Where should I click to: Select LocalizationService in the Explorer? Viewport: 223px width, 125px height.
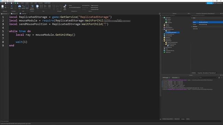[170, 51]
